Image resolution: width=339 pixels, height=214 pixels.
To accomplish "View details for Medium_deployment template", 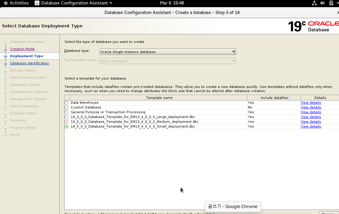I will 311,122.
